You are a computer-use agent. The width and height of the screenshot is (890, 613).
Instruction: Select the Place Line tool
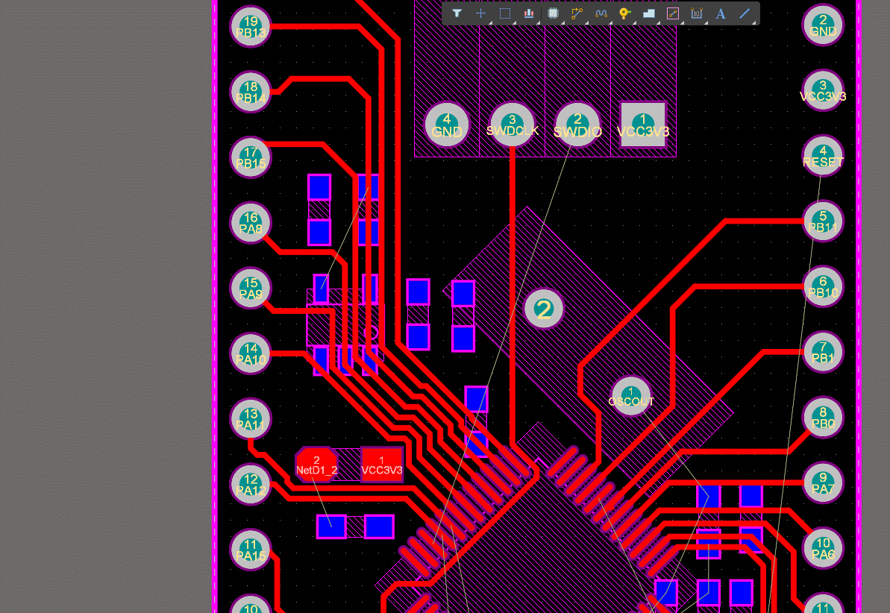[x=745, y=13]
